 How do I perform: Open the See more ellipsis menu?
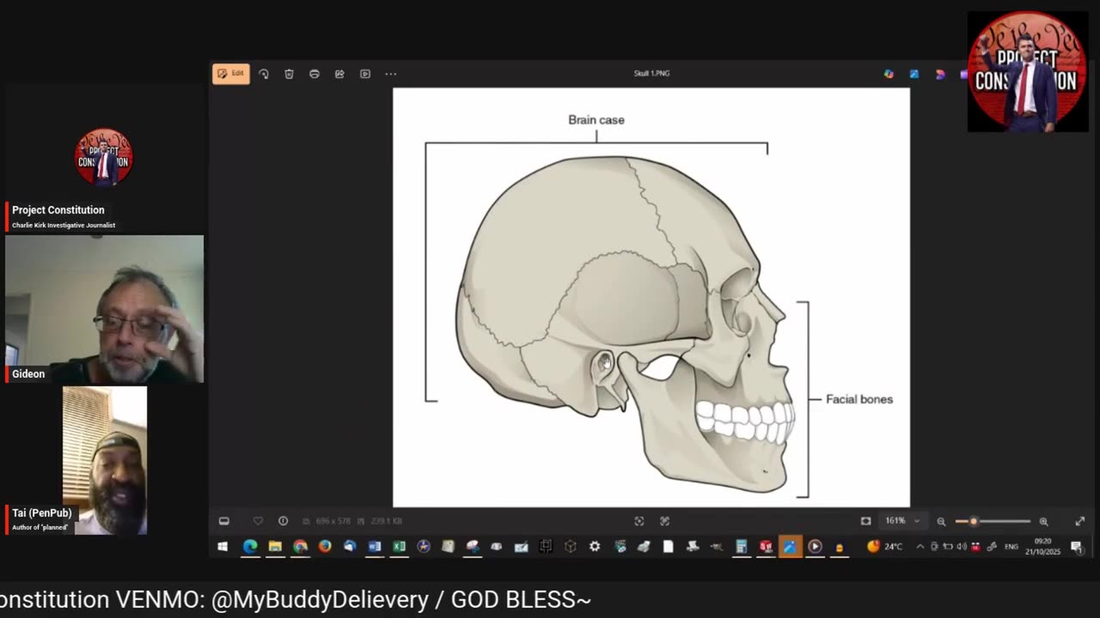(x=391, y=74)
